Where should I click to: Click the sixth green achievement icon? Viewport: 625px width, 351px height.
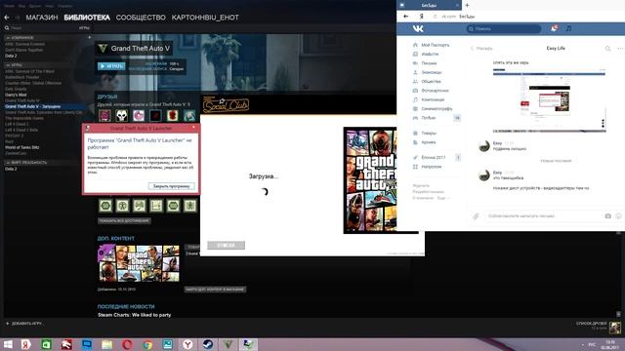pos(190,206)
